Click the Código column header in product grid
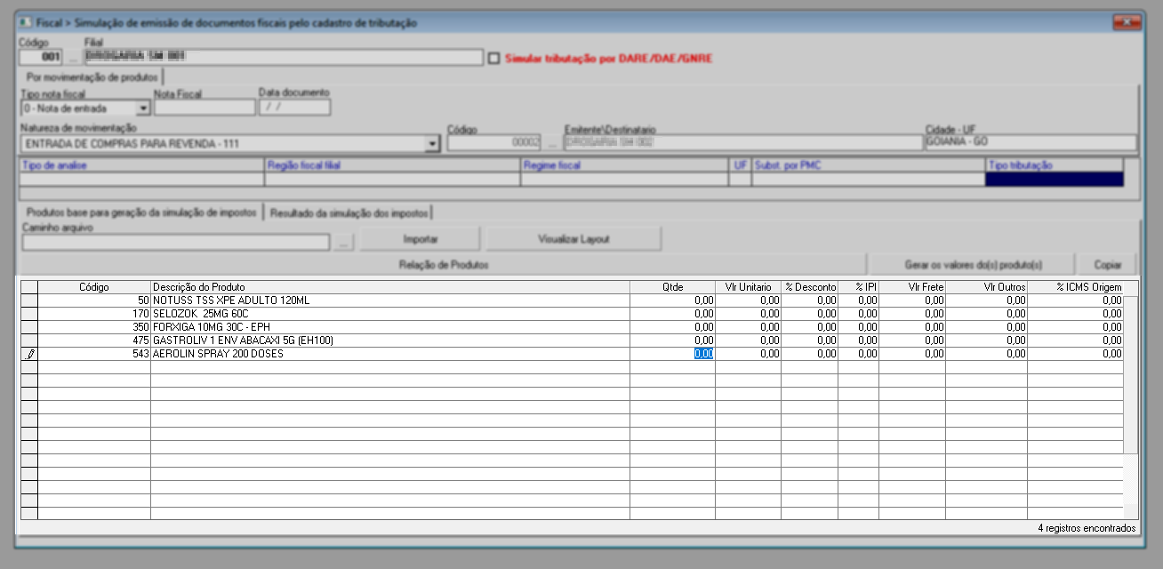 click(x=94, y=287)
